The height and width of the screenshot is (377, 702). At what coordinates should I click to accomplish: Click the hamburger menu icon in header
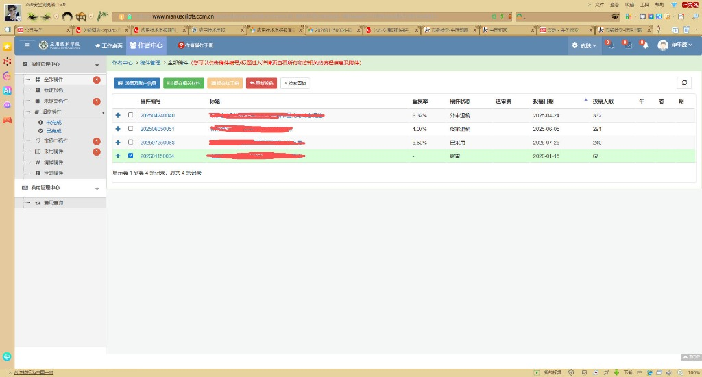[27, 45]
